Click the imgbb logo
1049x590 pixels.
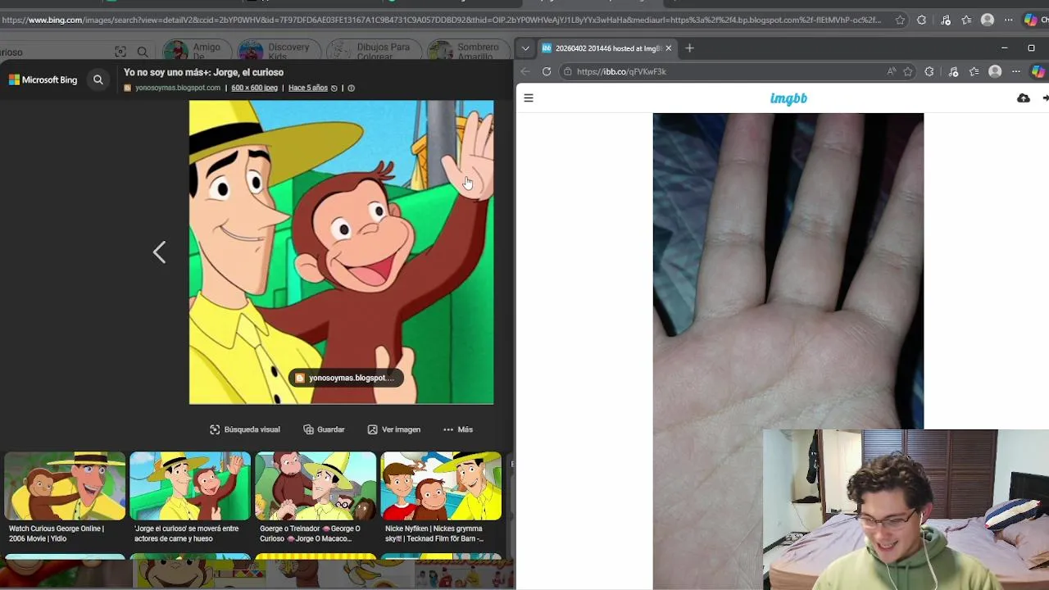(x=788, y=98)
